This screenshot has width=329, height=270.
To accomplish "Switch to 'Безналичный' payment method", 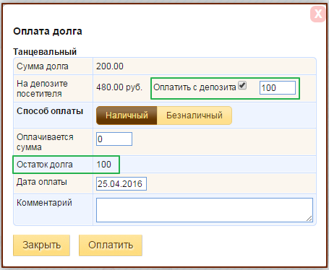I will [x=195, y=116].
